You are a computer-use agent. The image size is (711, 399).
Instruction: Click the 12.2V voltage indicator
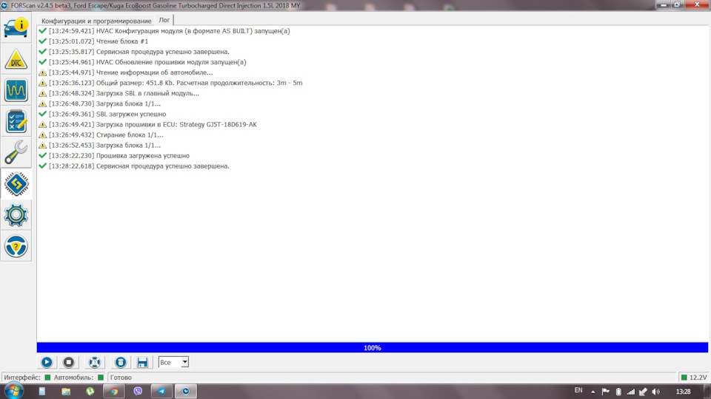[694, 378]
